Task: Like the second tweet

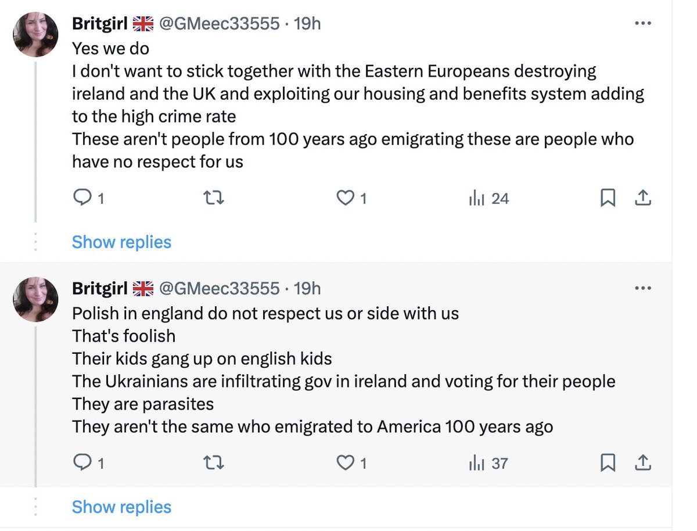Action: 352,463
